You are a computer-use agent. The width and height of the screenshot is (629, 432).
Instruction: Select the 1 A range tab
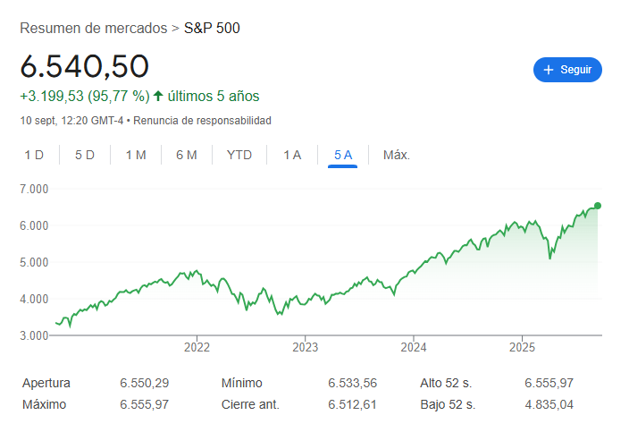tap(292, 155)
